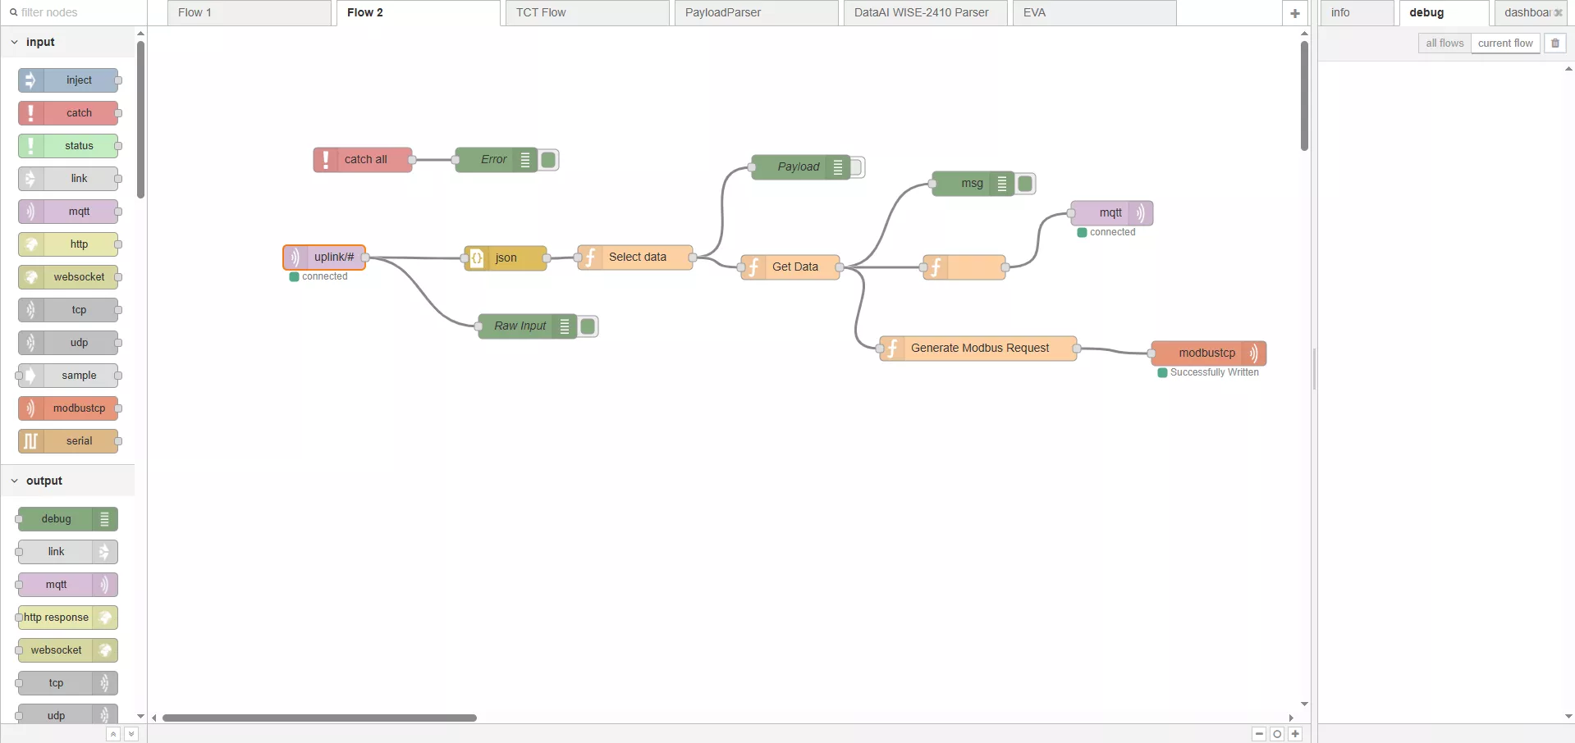Select the http input node in palette
Viewport: 1575px width, 743px height.
tap(68, 244)
